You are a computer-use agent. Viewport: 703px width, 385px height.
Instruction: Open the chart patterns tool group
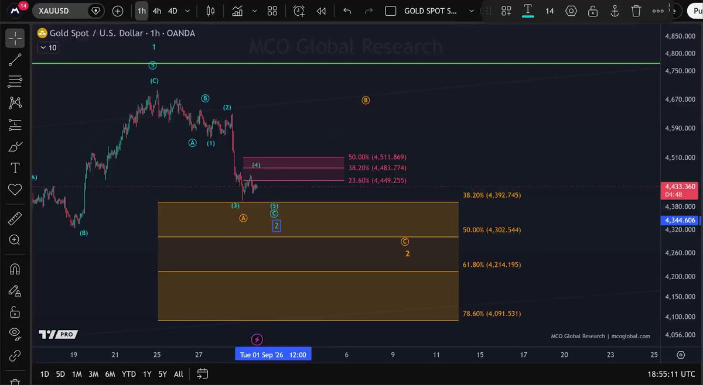(x=15, y=103)
